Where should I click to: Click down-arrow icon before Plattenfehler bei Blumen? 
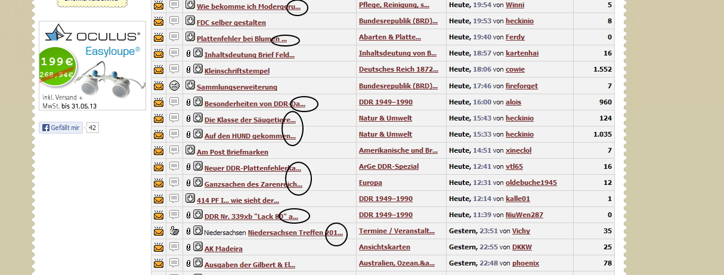coord(190,37)
